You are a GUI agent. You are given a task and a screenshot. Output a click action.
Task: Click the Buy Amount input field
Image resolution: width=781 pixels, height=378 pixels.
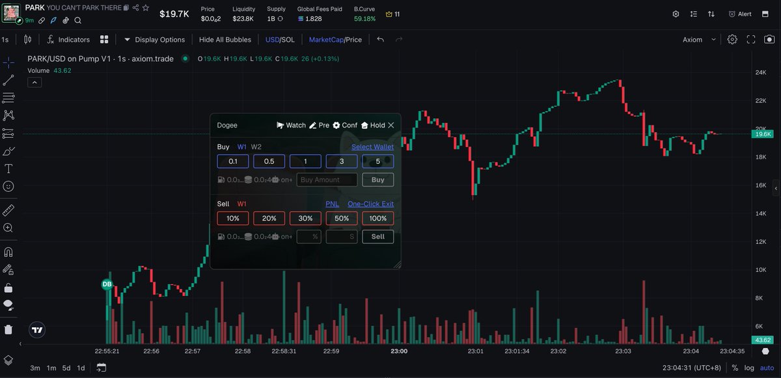click(x=327, y=180)
